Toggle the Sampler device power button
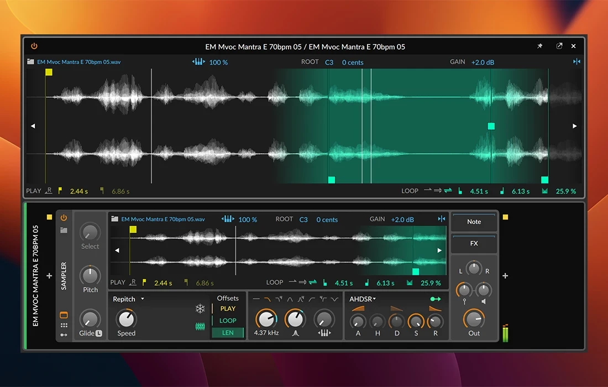Screen dimensions: 608x387 [x=64, y=218]
